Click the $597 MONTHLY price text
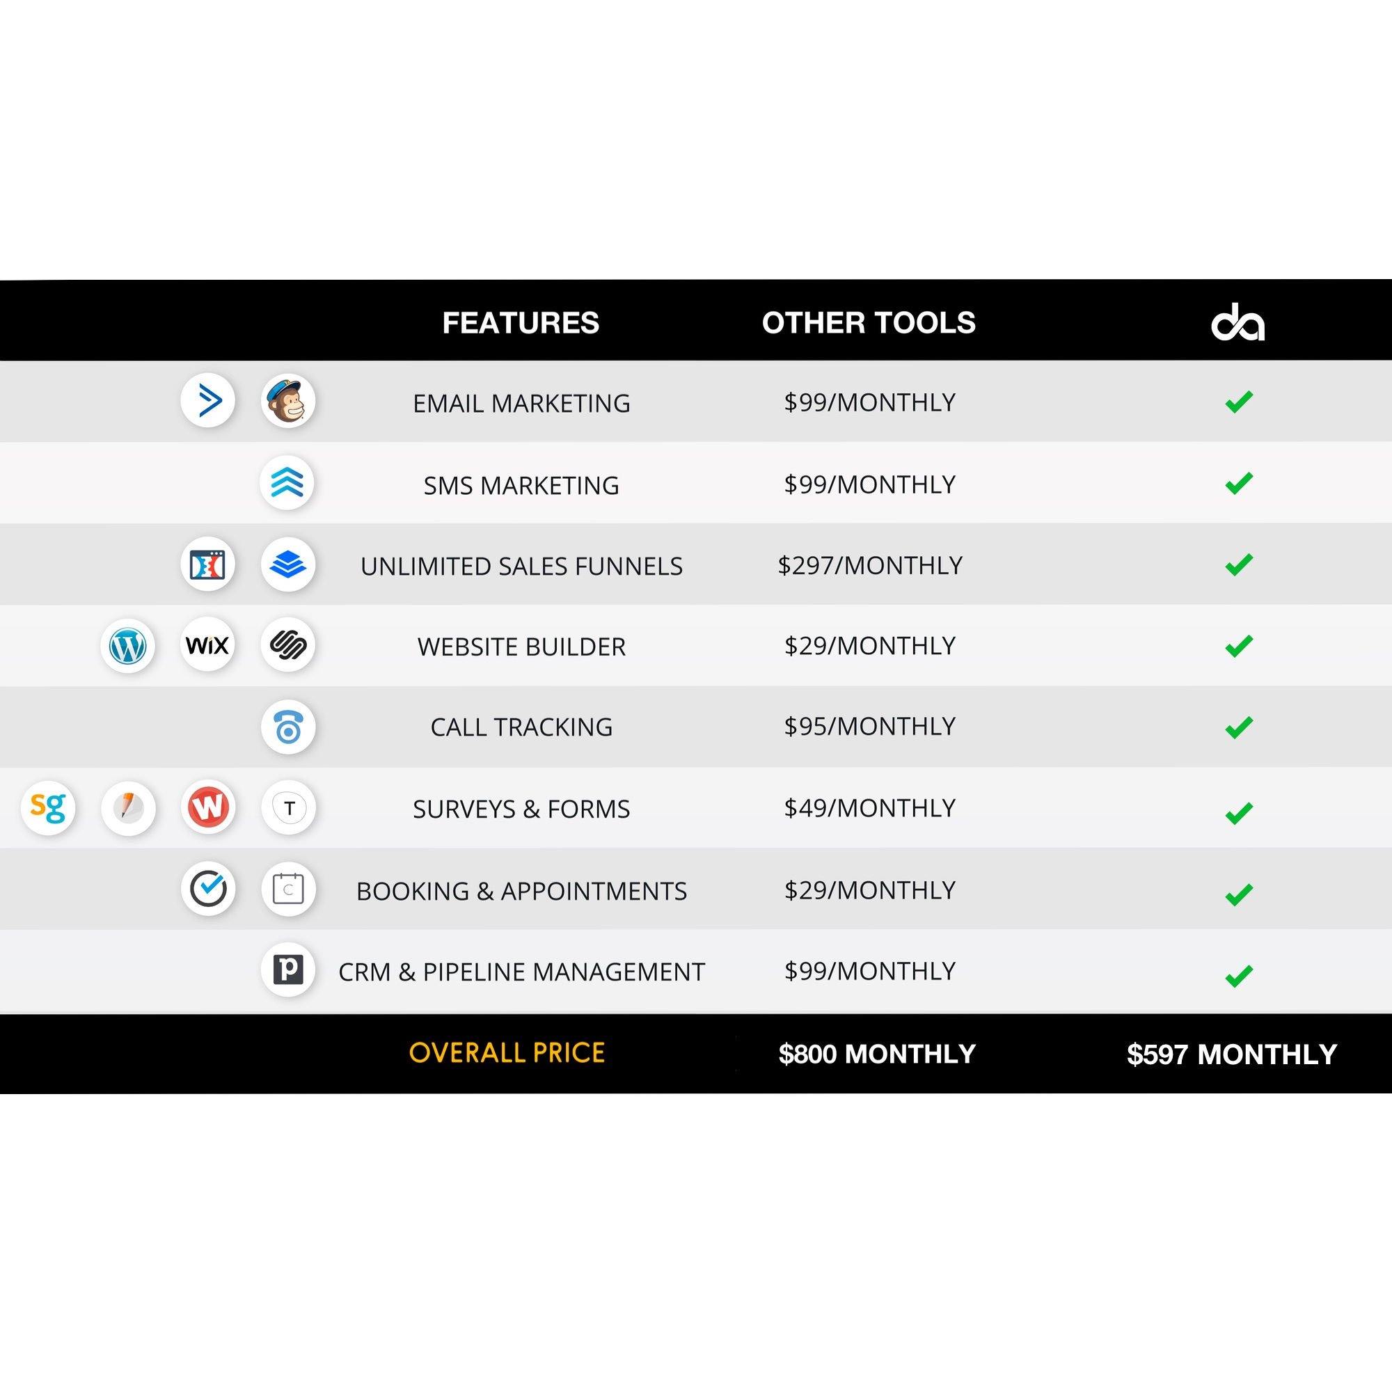The width and height of the screenshot is (1392, 1392). tap(1232, 1054)
